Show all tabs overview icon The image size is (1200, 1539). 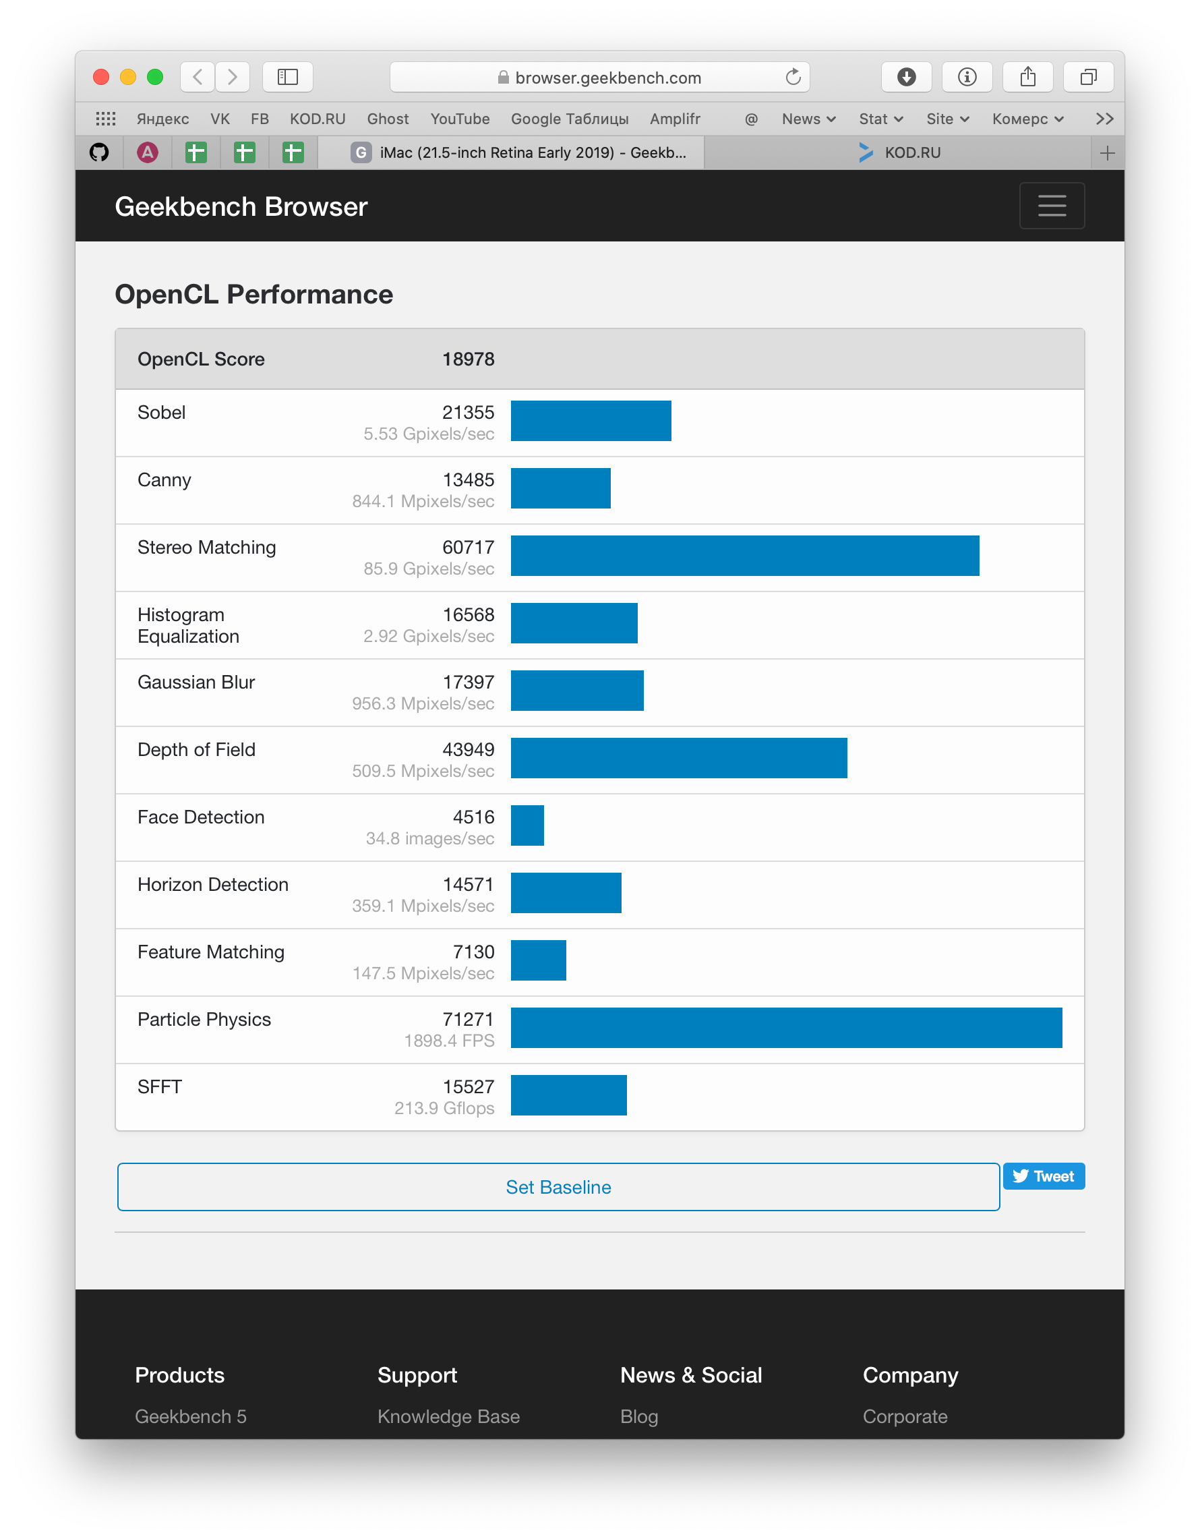coord(1088,77)
